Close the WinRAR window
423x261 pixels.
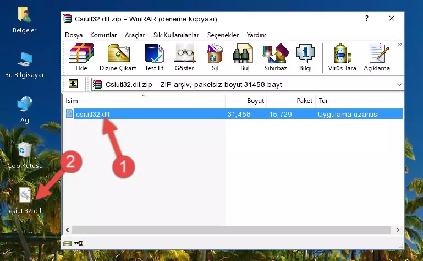point(392,18)
